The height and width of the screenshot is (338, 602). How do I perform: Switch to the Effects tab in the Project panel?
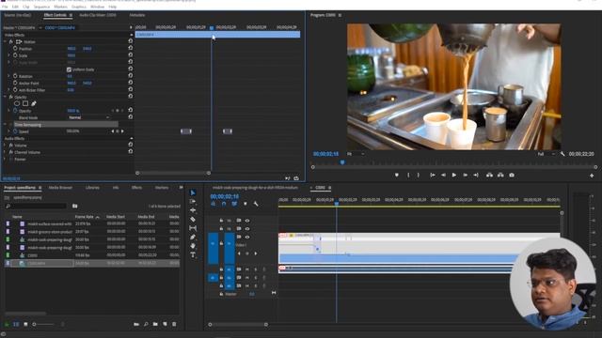(136, 188)
